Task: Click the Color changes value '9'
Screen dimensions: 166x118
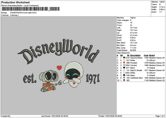Action: [131, 20]
